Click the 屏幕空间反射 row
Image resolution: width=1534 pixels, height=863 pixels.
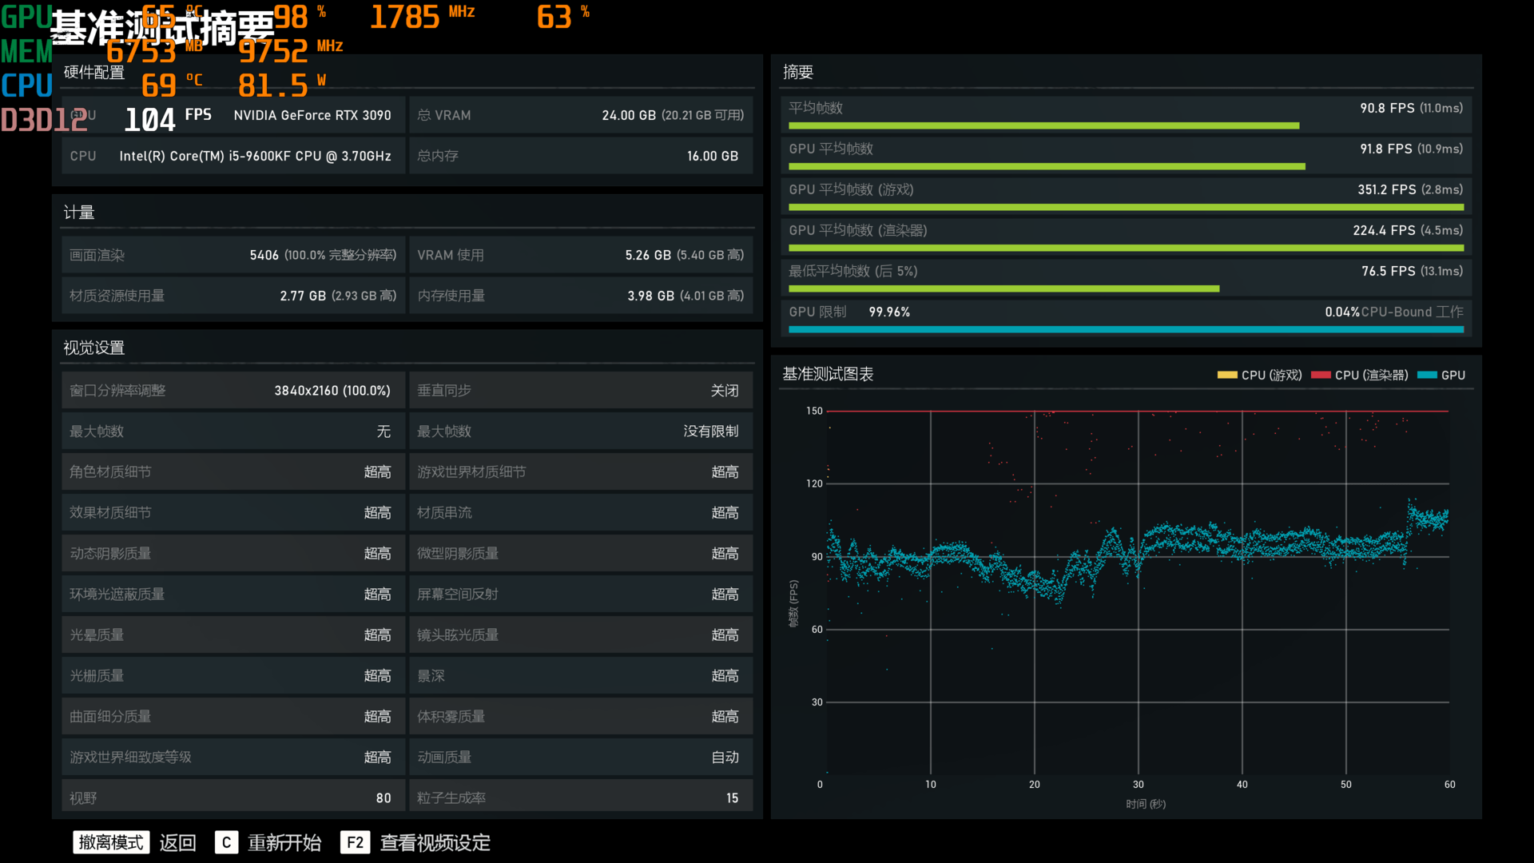(x=581, y=595)
